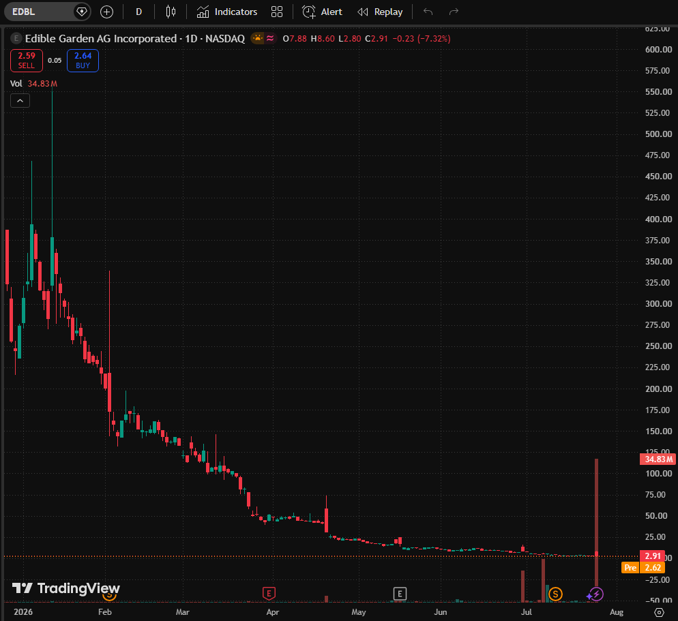Click the TradingView logo

coord(65,588)
